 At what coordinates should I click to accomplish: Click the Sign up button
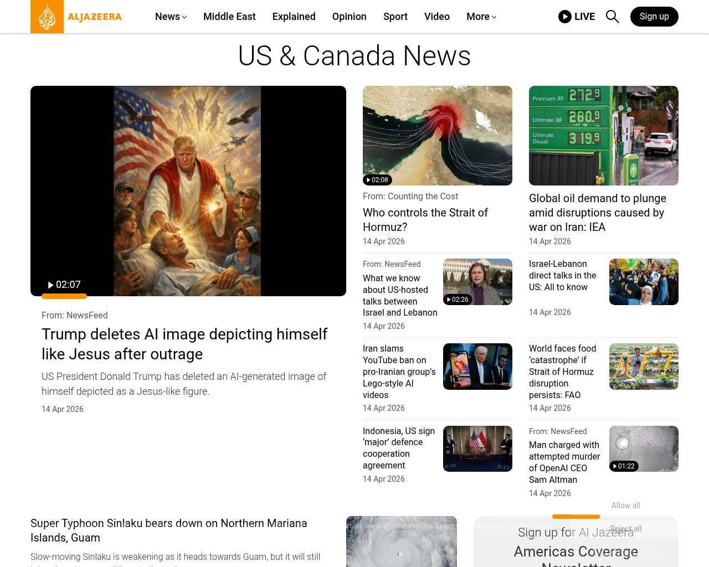coord(654,17)
